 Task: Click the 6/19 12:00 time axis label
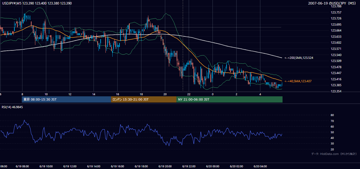[x=70, y=166]
